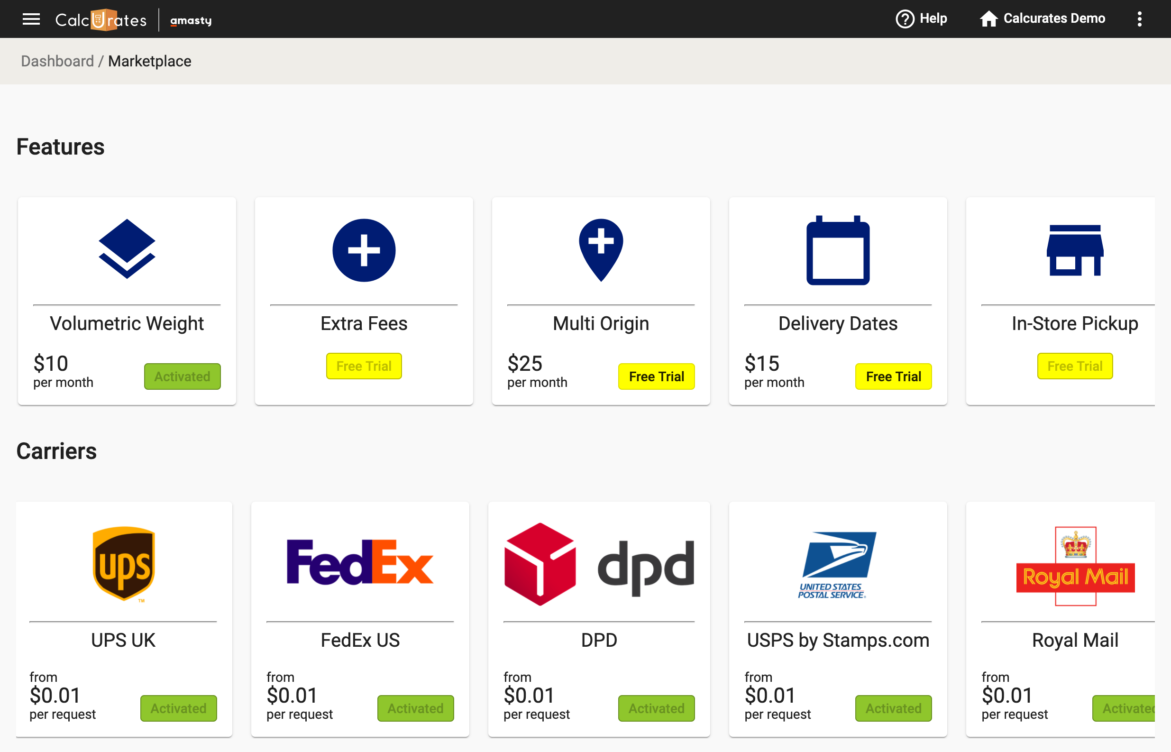The height and width of the screenshot is (752, 1171).
Task: Start Free Trial for In-Store Pickup
Action: coord(1075,366)
